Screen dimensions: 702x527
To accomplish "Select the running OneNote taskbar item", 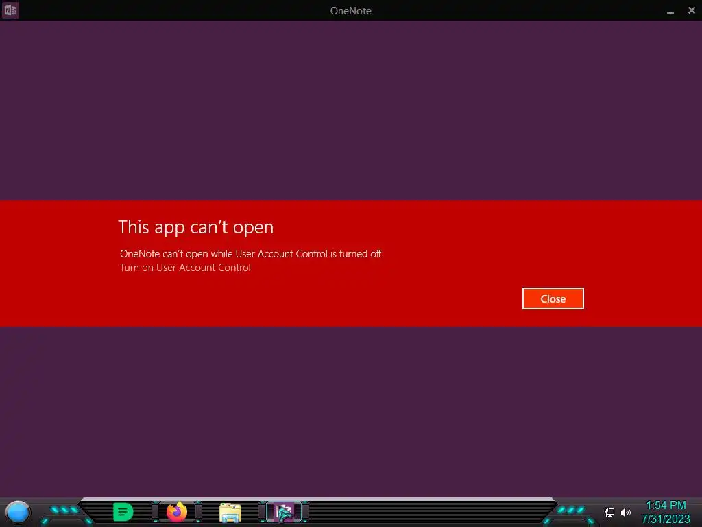I will coord(285,512).
